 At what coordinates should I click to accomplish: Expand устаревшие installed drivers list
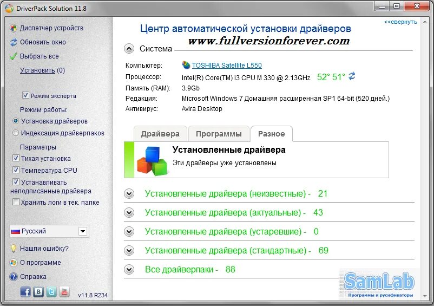click(129, 231)
